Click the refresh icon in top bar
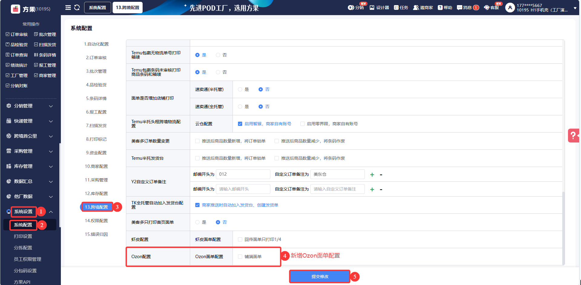581x285 pixels. tap(77, 8)
